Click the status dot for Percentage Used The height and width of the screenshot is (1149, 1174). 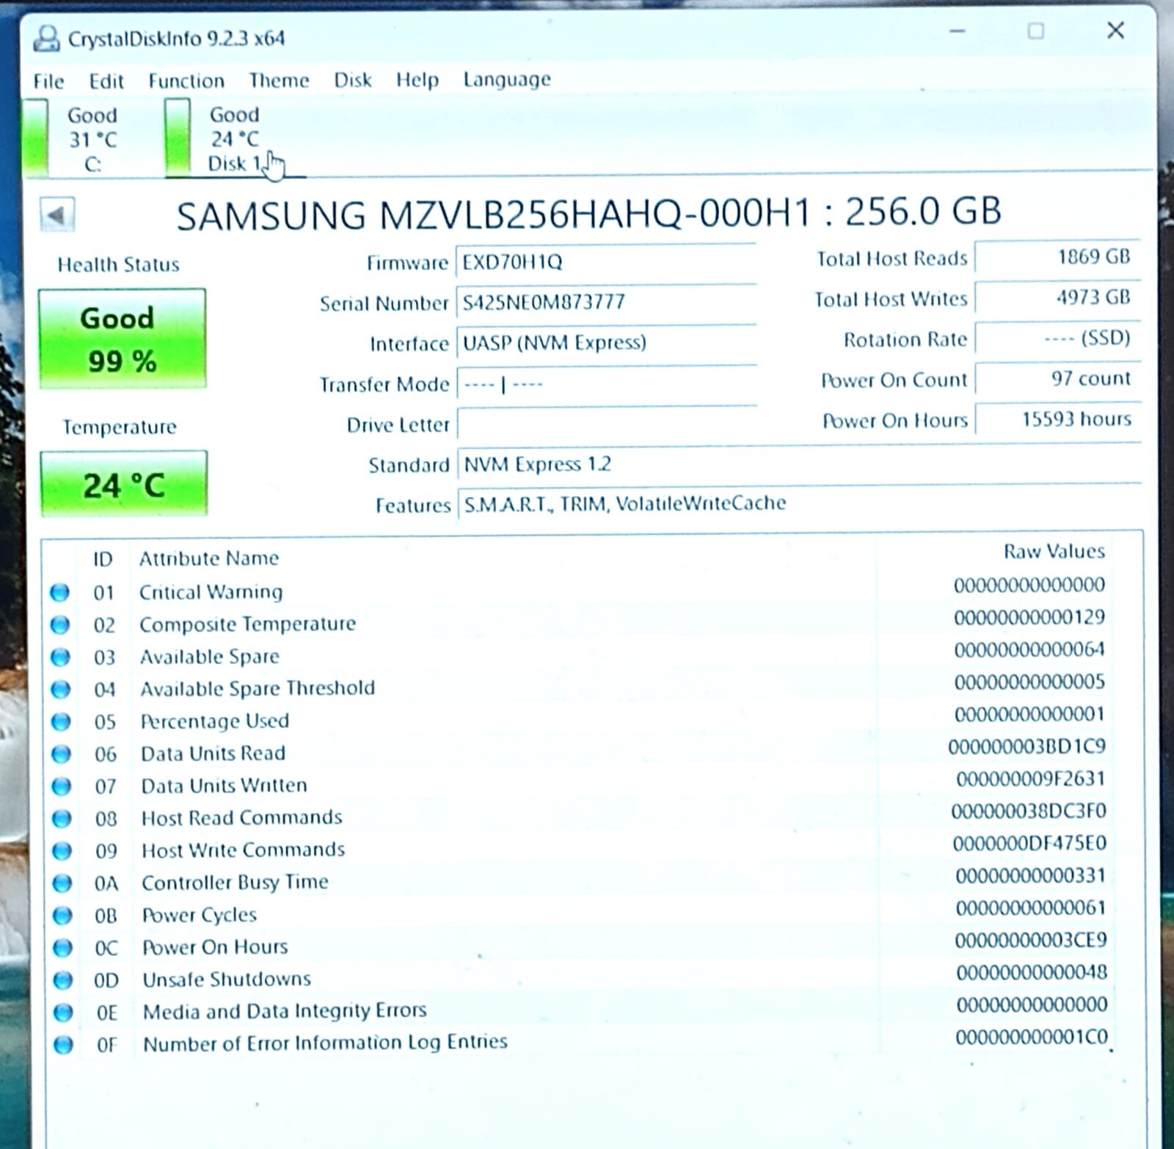pyautogui.click(x=61, y=721)
